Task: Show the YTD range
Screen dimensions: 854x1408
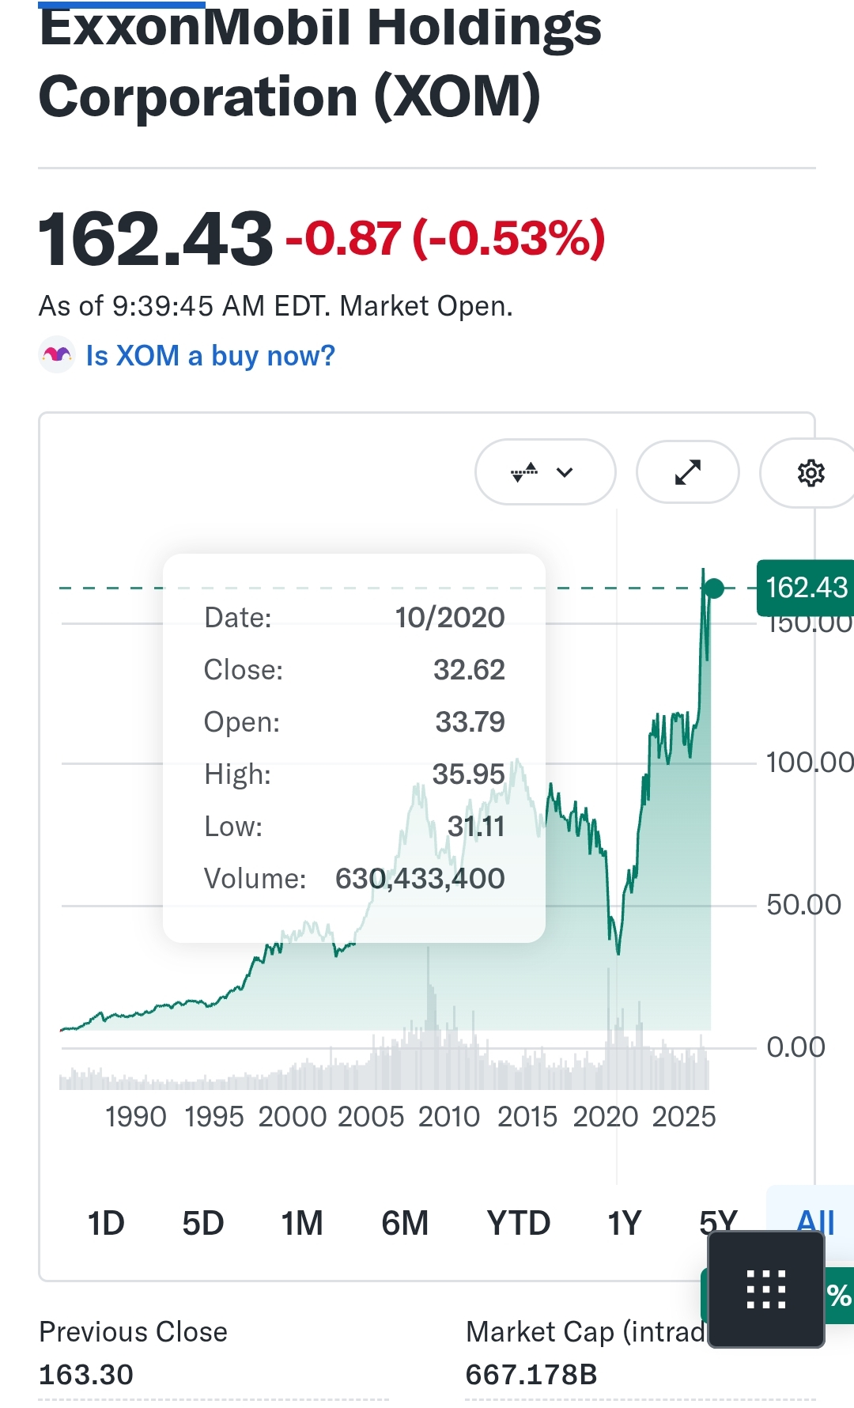Action: tap(519, 1223)
